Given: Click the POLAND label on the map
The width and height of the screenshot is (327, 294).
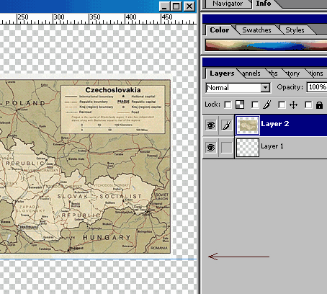Looking at the screenshot, I should click(x=25, y=103).
